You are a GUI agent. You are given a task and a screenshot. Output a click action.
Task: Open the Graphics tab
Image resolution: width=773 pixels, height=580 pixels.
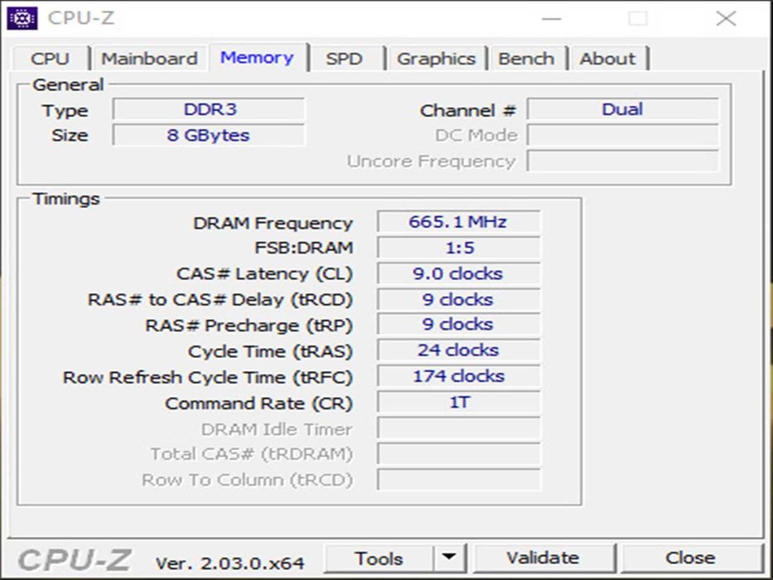[437, 59]
